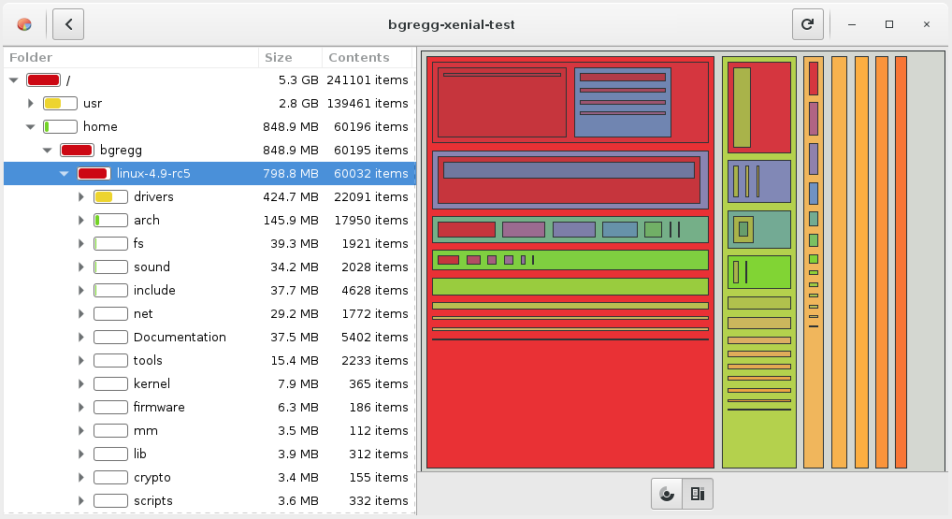
Task: Switch to rings chart view
Action: (x=667, y=494)
